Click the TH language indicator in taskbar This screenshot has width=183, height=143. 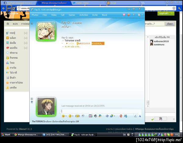tap(124, 134)
